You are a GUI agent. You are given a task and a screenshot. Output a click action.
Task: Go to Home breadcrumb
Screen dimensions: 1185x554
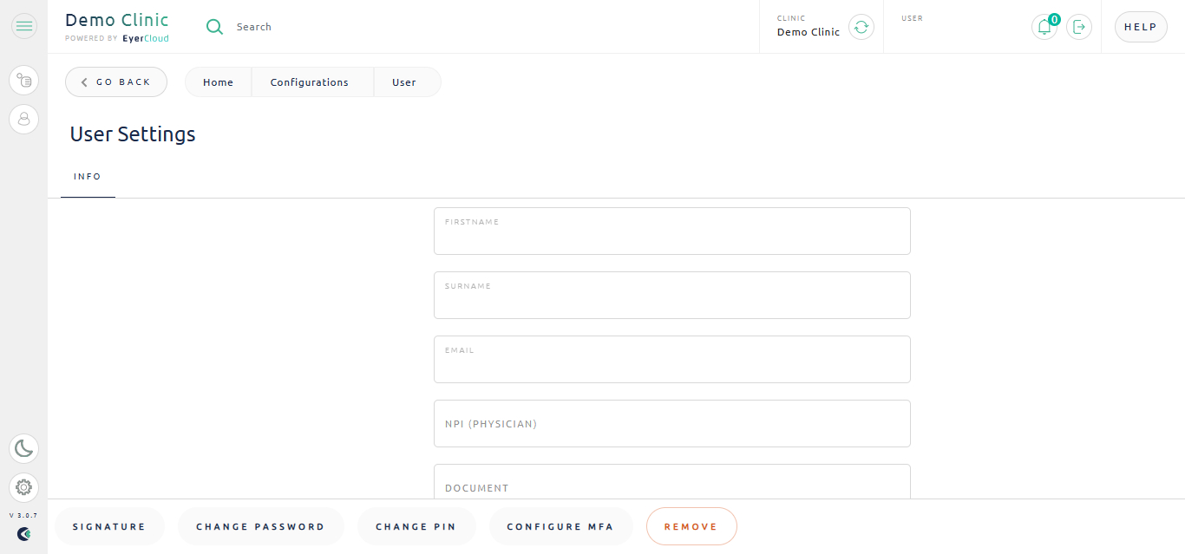tap(219, 82)
